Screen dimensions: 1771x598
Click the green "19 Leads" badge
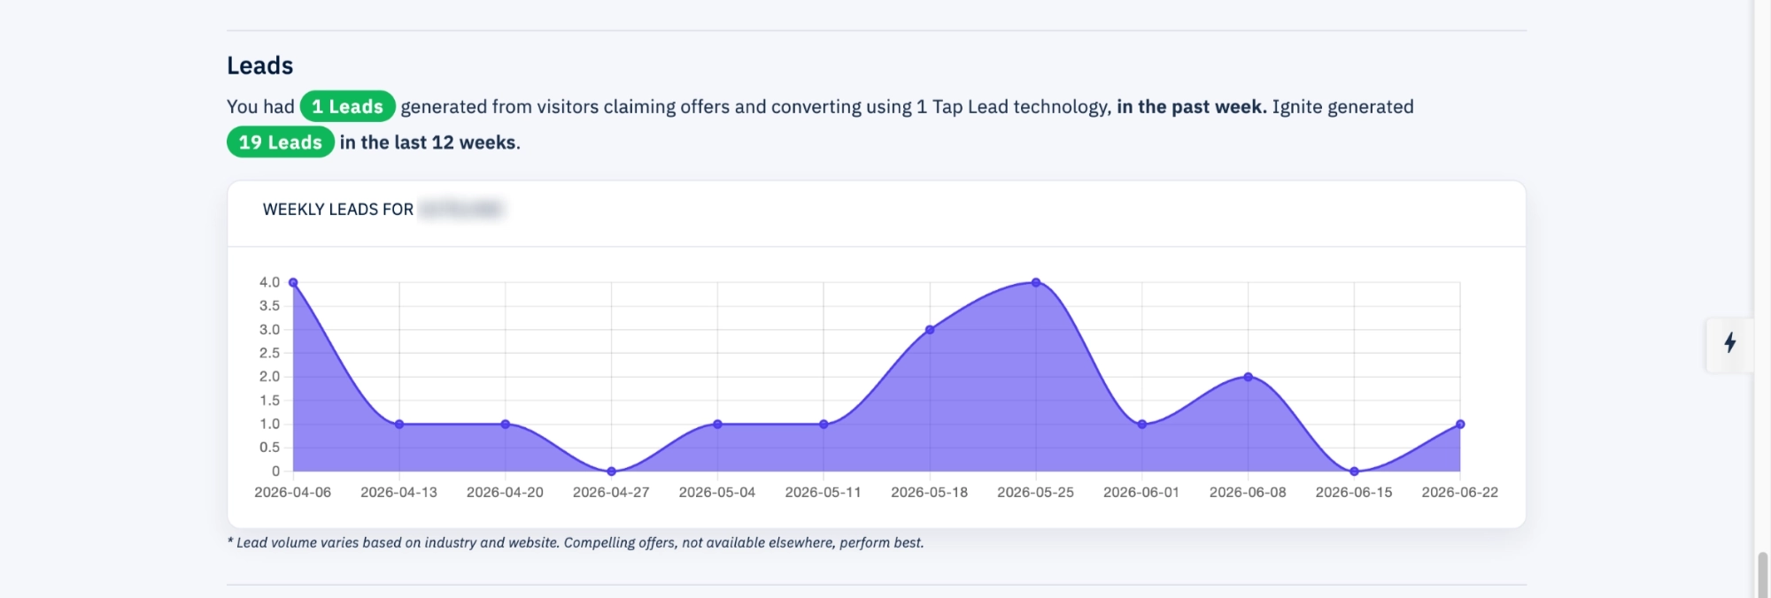pyautogui.click(x=280, y=142)
